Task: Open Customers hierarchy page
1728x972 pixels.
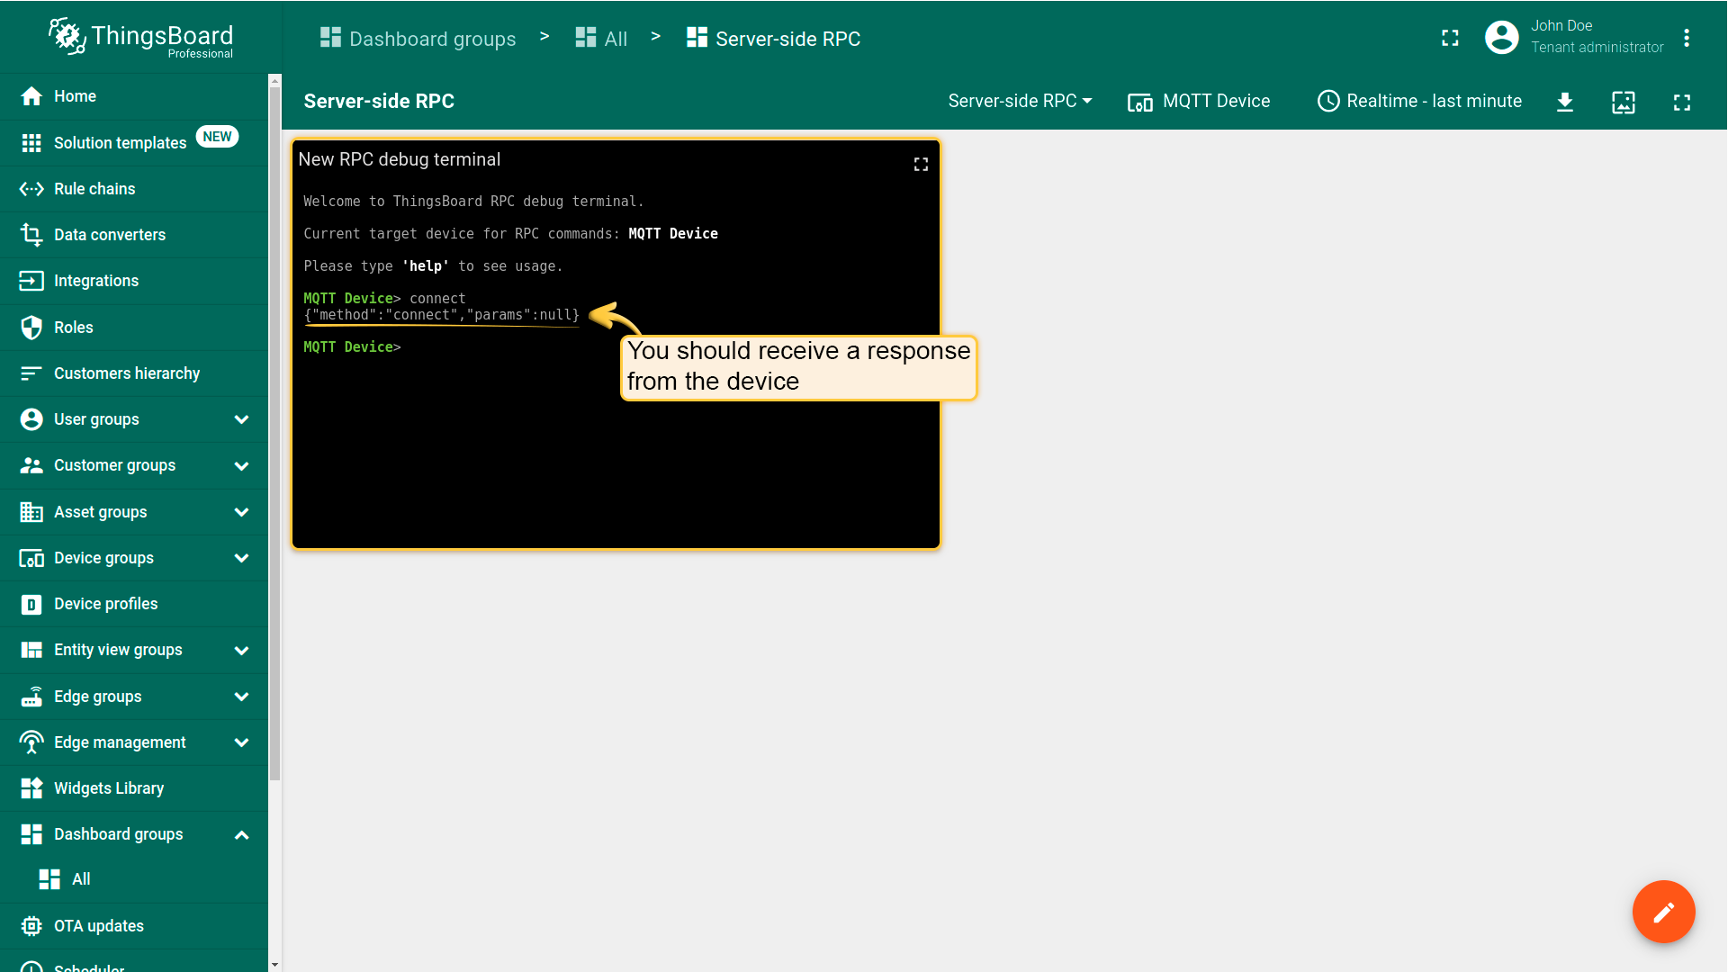Action: [x=134, y=373]
